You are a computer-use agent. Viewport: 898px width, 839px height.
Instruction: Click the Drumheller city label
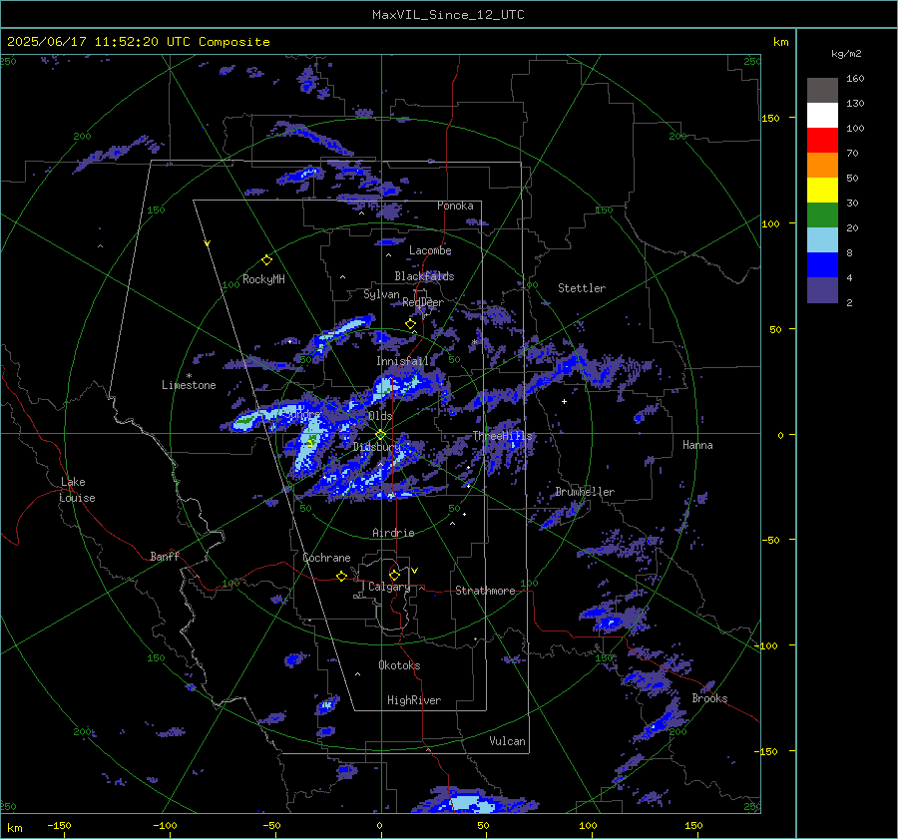(585, 492)
